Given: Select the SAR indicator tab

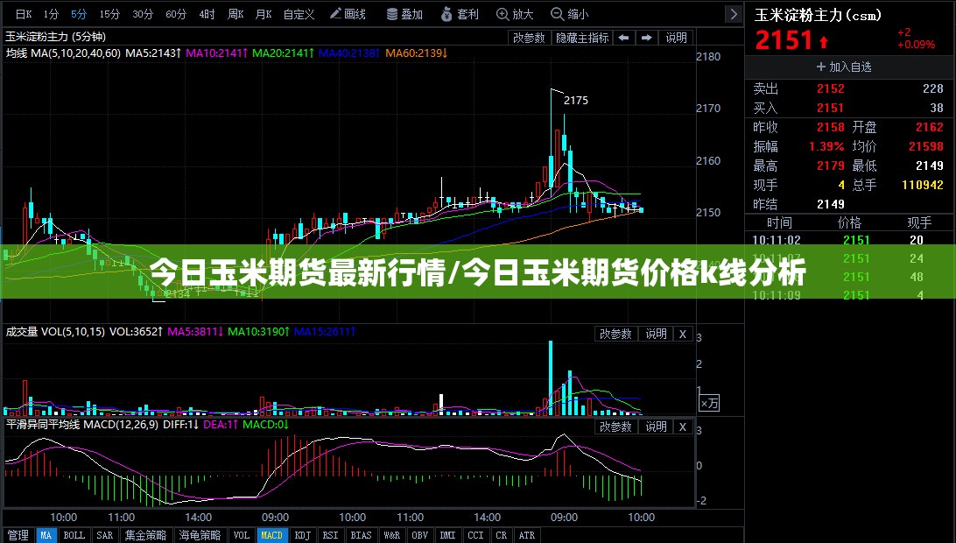Looking at the screenshot, I should [x=105, y=535].
